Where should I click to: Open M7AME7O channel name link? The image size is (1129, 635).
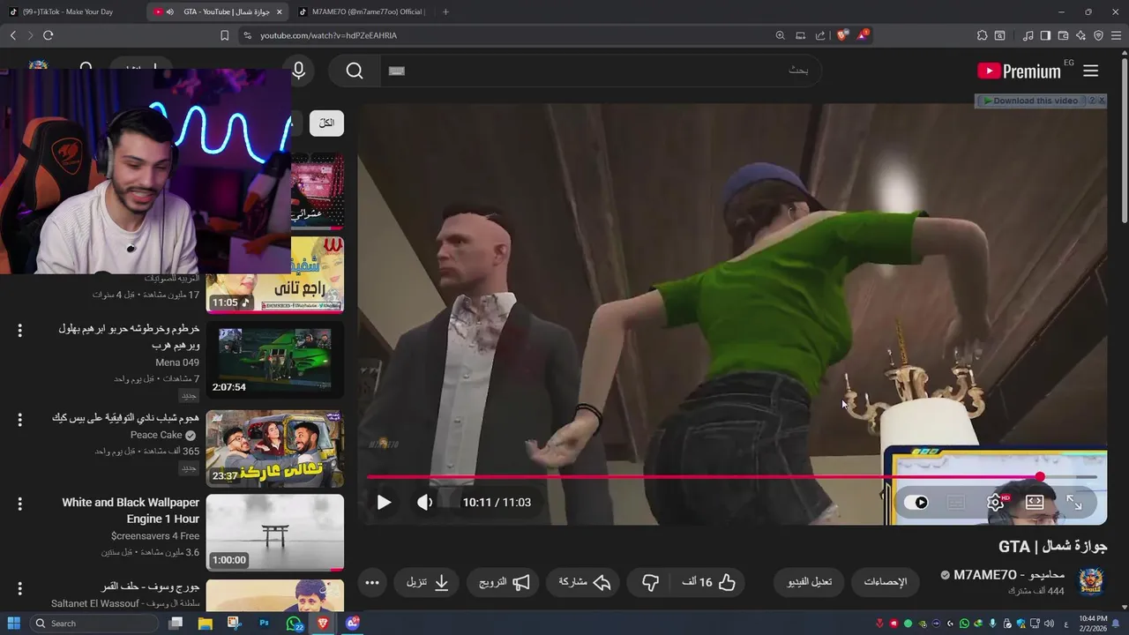pos(1009,575)
